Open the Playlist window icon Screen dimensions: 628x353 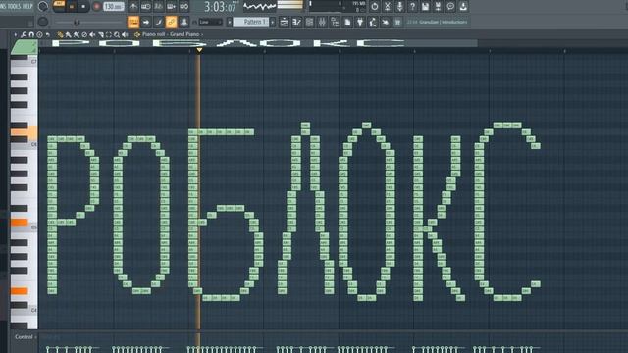pyautogui.click(x=284, y=23)
